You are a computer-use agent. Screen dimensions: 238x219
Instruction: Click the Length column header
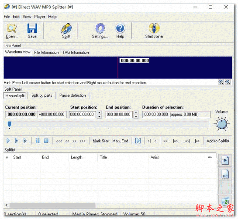[x=83, y=157]
